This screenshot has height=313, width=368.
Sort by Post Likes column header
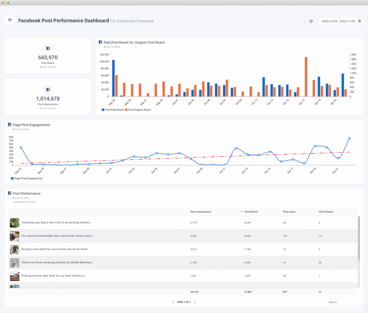click(289, 212)
